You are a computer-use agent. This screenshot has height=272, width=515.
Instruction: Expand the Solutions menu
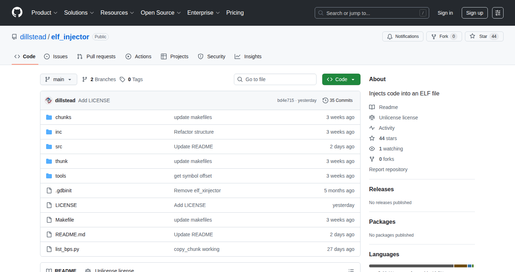pos(79,13)
